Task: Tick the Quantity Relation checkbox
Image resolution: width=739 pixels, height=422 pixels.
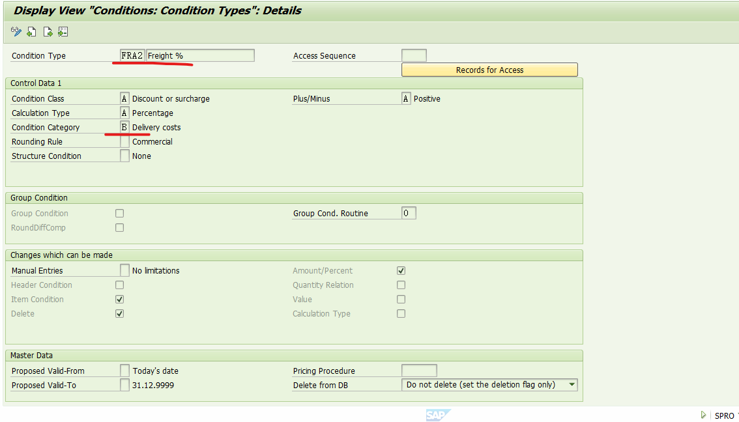Action: pos(401,285)
